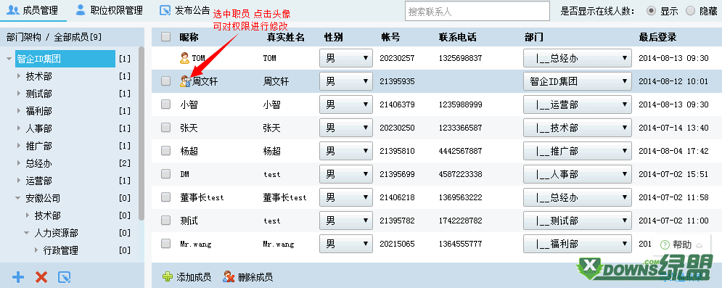The image size is (722, 288).
Task: Select the 显示 radio button
Action: (651, 11)
